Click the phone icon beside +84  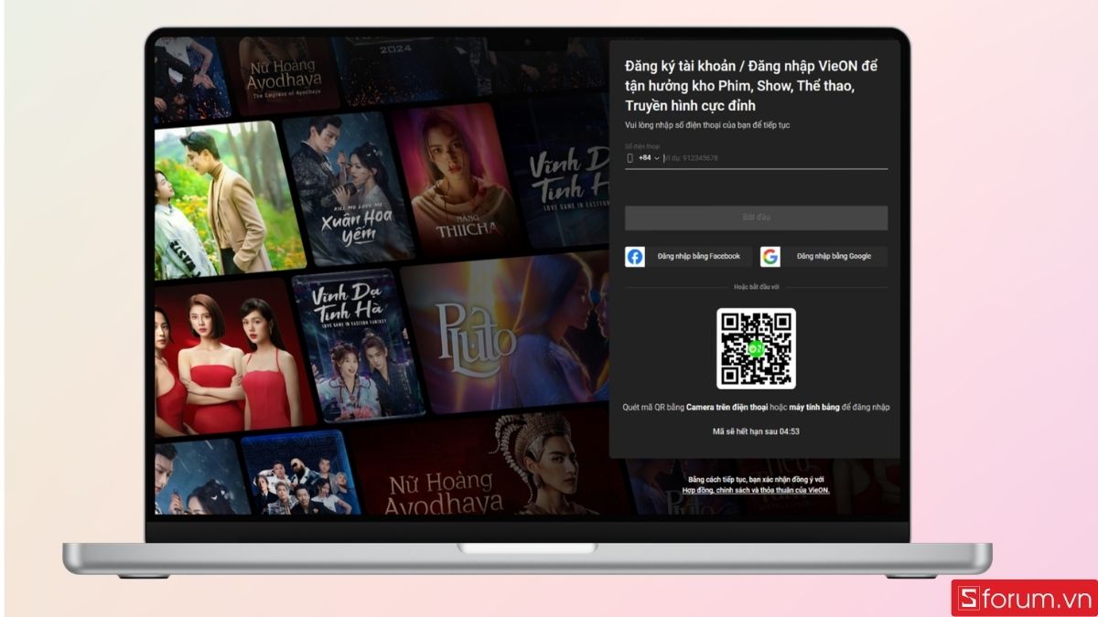630,158
